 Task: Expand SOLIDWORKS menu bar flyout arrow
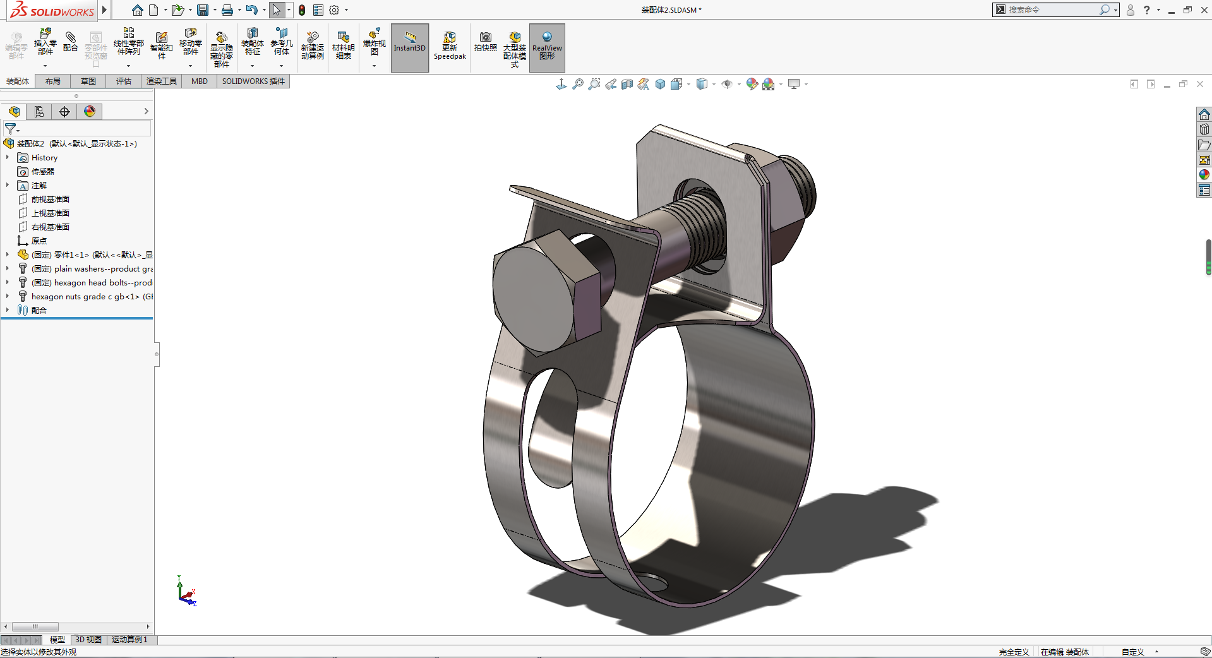pyautogui.click(x=105, y=10)
